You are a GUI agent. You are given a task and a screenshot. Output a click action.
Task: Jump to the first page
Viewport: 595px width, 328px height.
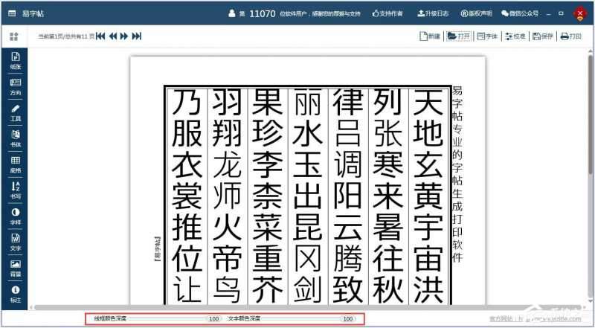100,36
